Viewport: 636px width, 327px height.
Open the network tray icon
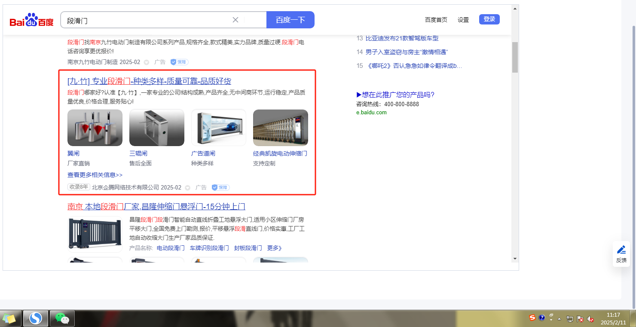tap(570, 319)
